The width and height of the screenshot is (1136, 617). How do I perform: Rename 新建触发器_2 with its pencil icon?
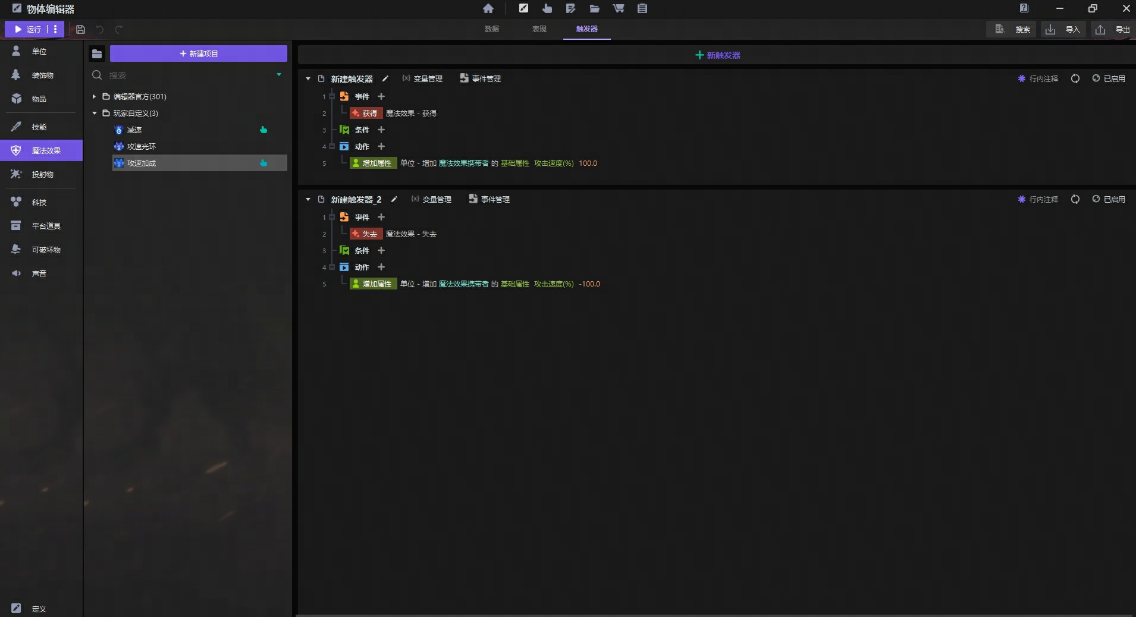[394, 199]
